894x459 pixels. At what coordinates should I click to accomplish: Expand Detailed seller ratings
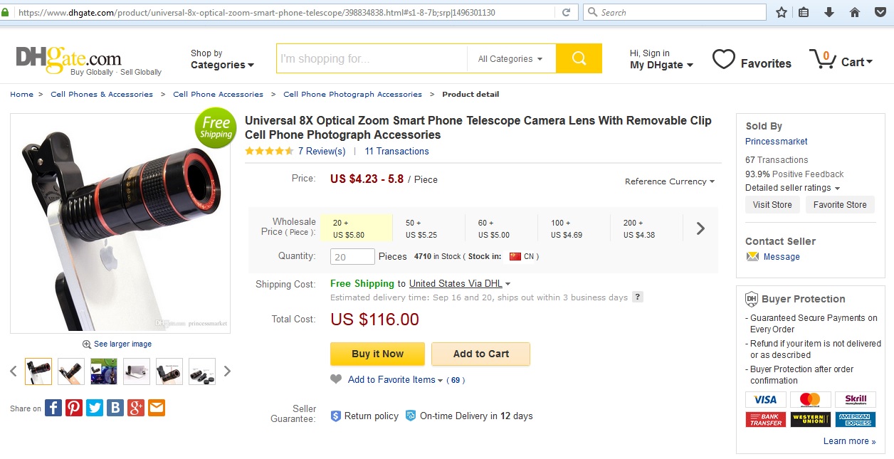tap(792, 188)
